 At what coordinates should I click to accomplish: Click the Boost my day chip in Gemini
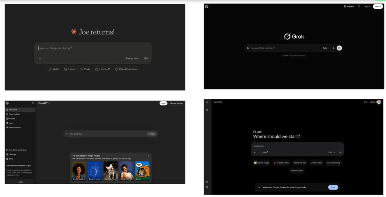point(299,163)
